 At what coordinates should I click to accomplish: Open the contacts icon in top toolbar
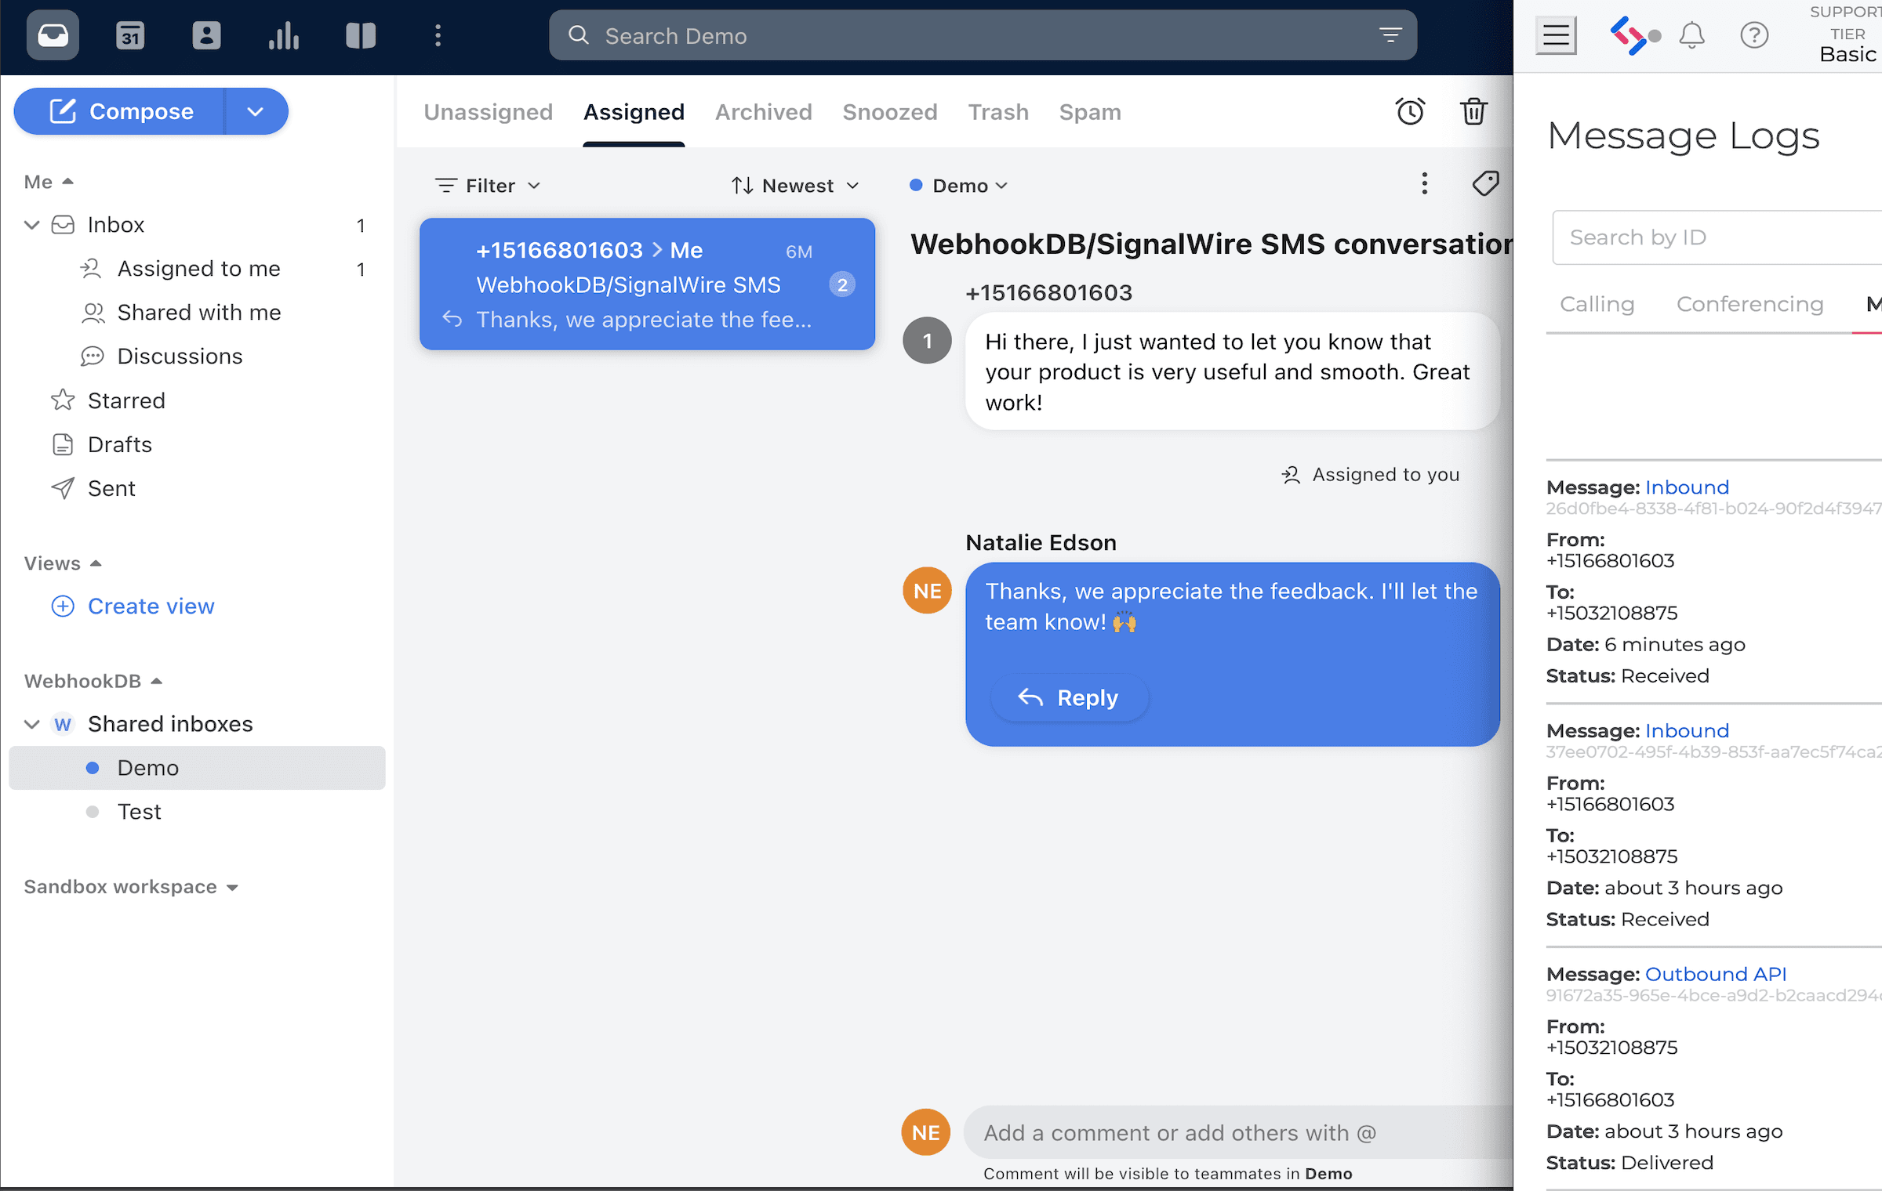point(206,35)
